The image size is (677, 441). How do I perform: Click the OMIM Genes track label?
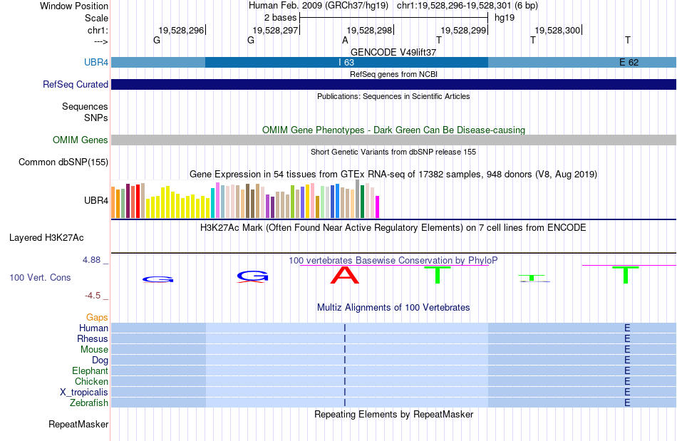(81, 140)
